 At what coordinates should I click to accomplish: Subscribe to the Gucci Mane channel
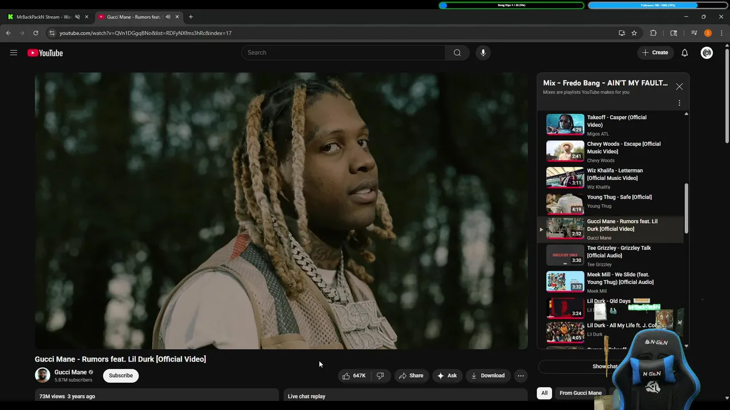(121, 376)
